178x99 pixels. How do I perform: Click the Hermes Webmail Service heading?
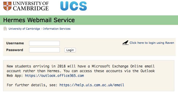tap(39, 20)
